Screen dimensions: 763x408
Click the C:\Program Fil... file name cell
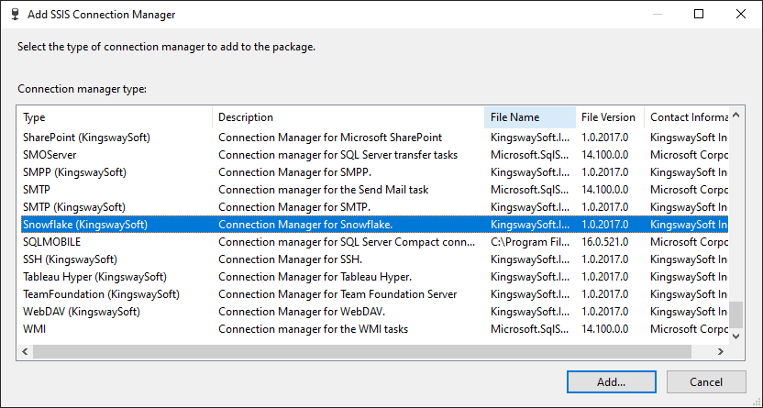[529, 242]
